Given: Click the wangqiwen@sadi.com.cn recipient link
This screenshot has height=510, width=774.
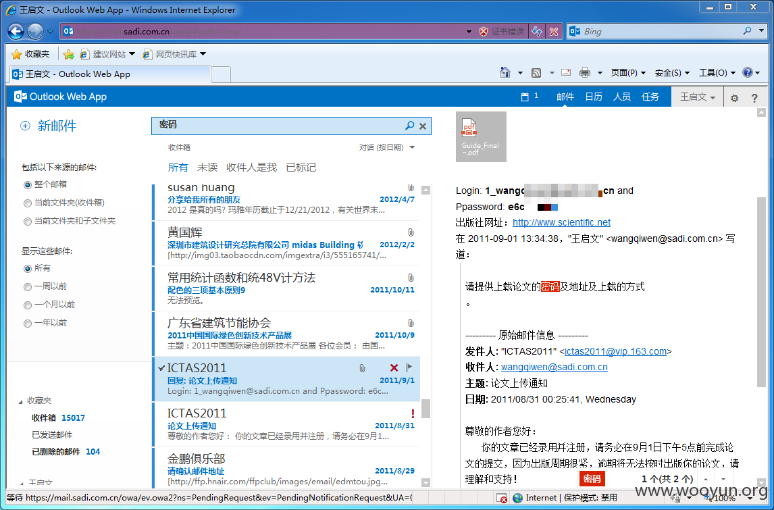Looking at the screenshot, I should pyautogui.click(x=554, y=367).
